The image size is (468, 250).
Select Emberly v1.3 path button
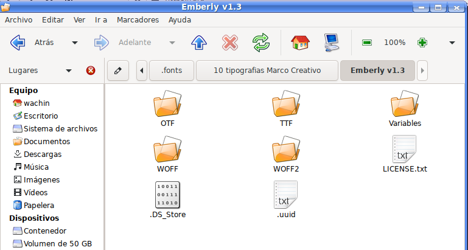click(377, 71)
